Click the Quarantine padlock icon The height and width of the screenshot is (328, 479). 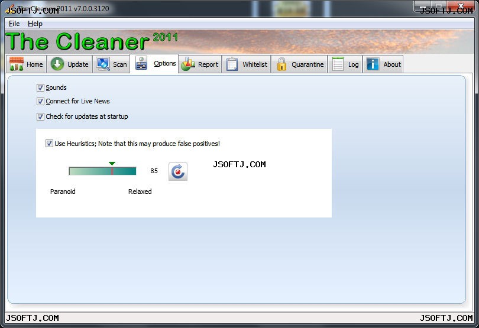click(281, 64)
